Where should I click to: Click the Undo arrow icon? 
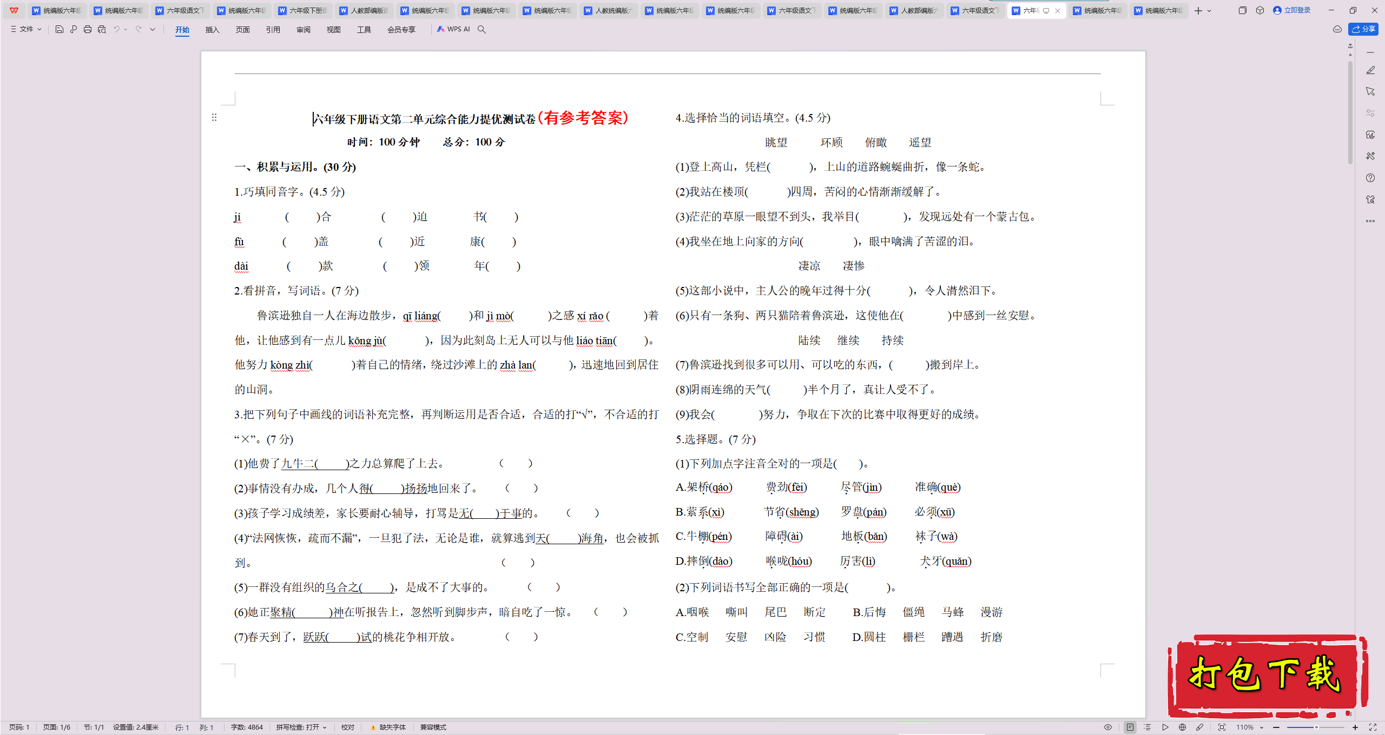[116, 29]
